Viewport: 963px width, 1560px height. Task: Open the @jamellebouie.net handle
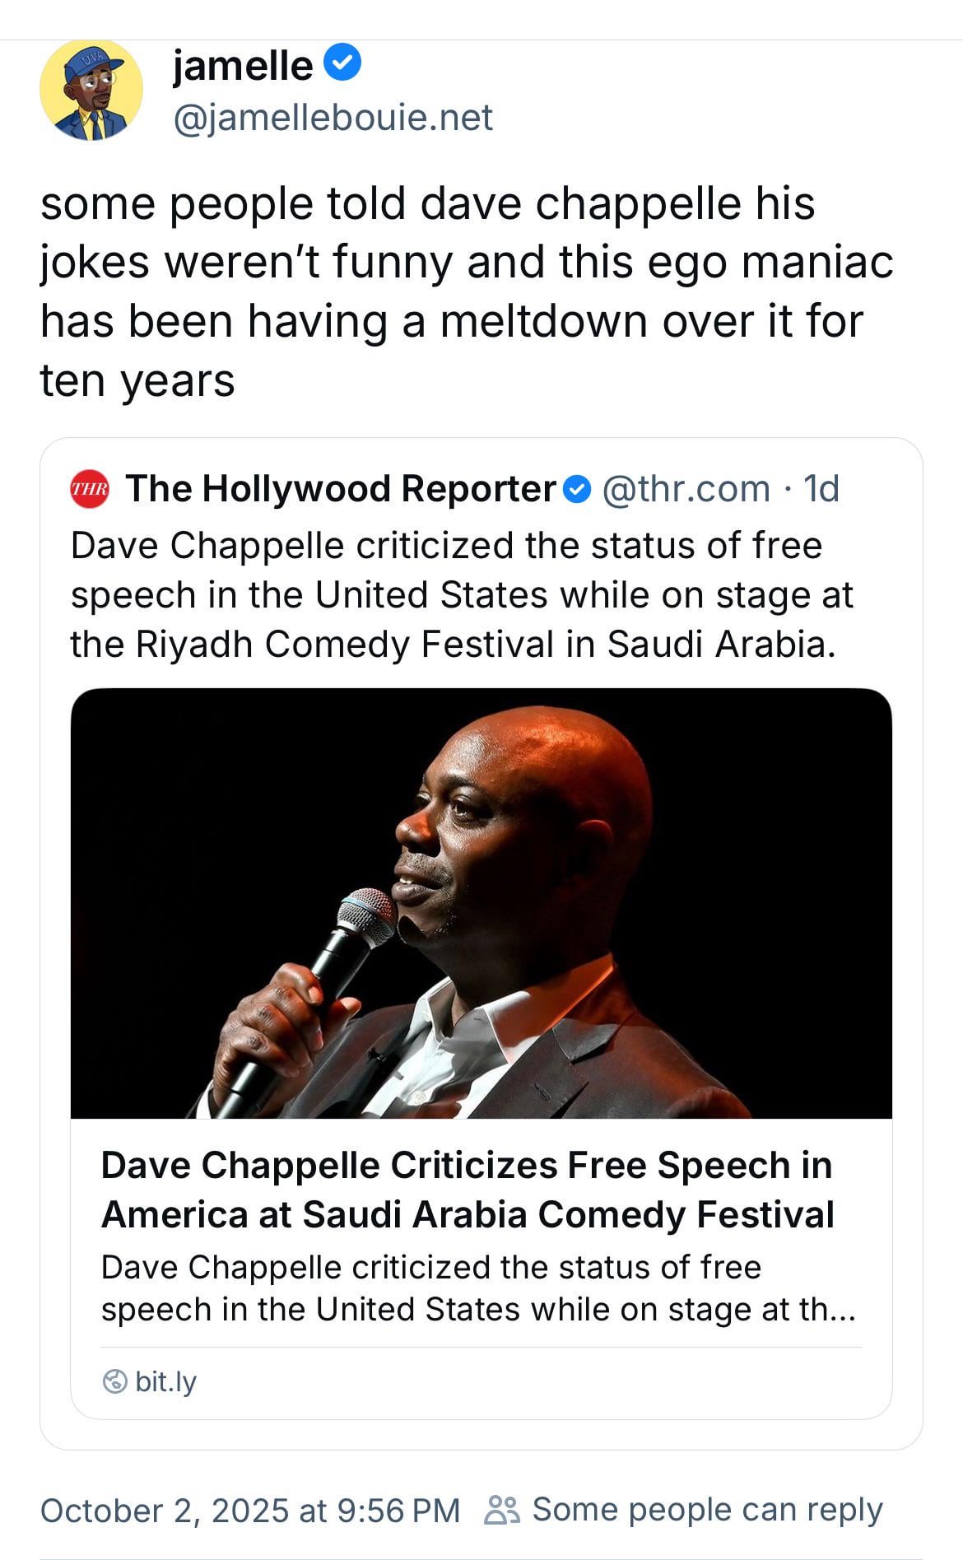(333, 117)
